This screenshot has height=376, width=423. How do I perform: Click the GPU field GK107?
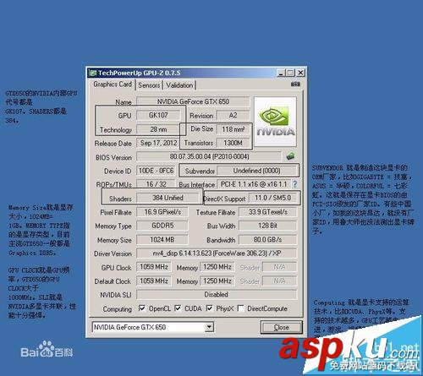click(158, 115)
